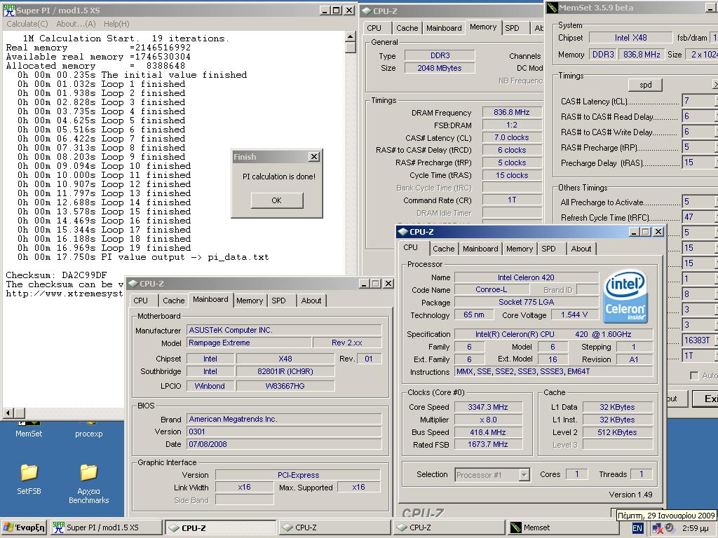
Task: Click the MemSet title bar chip icon
Action: tap(552, 7)
